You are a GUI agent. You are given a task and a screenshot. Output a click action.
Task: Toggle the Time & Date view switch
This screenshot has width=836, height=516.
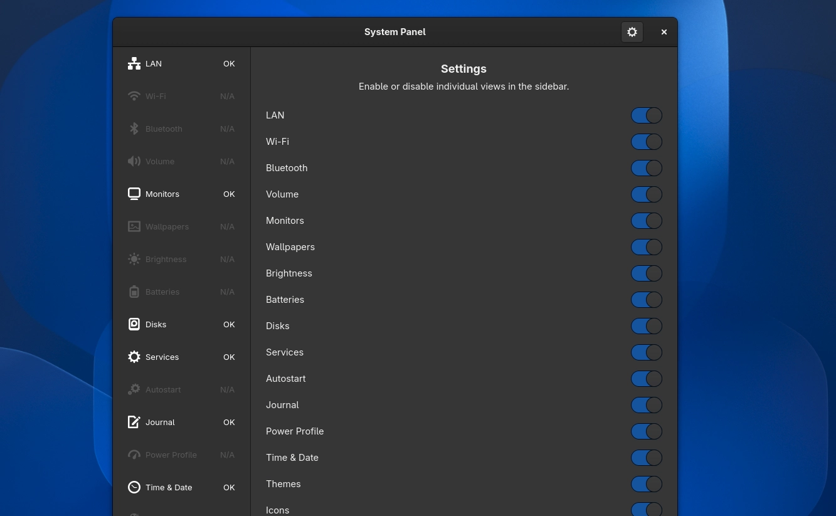tap(647, 458)
